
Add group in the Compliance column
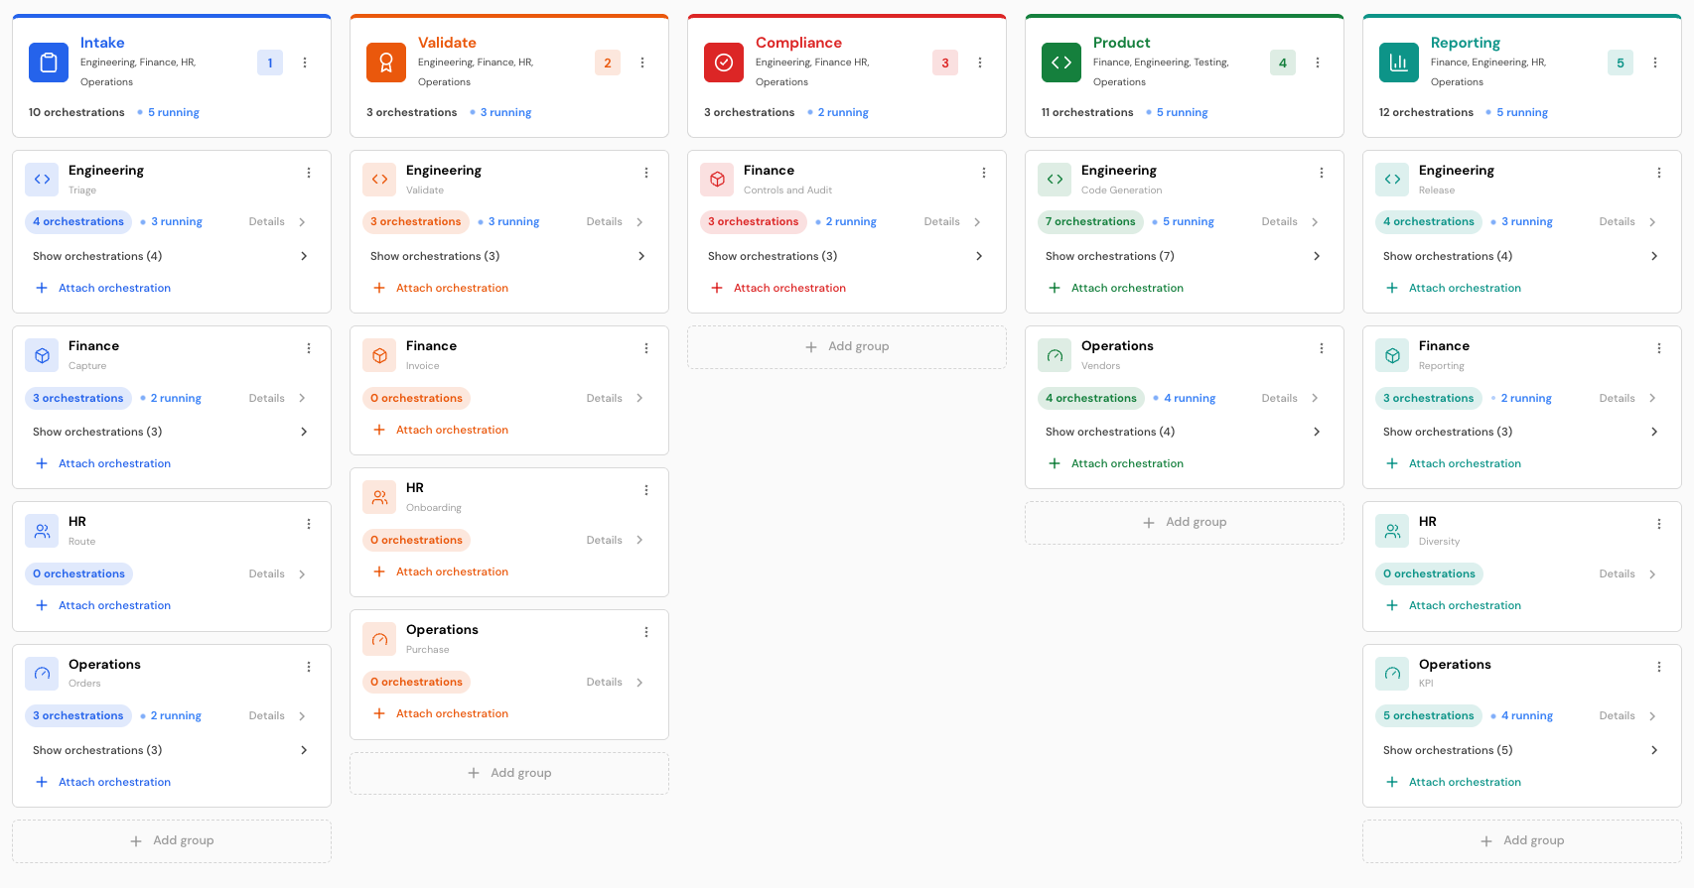(847, 347)
